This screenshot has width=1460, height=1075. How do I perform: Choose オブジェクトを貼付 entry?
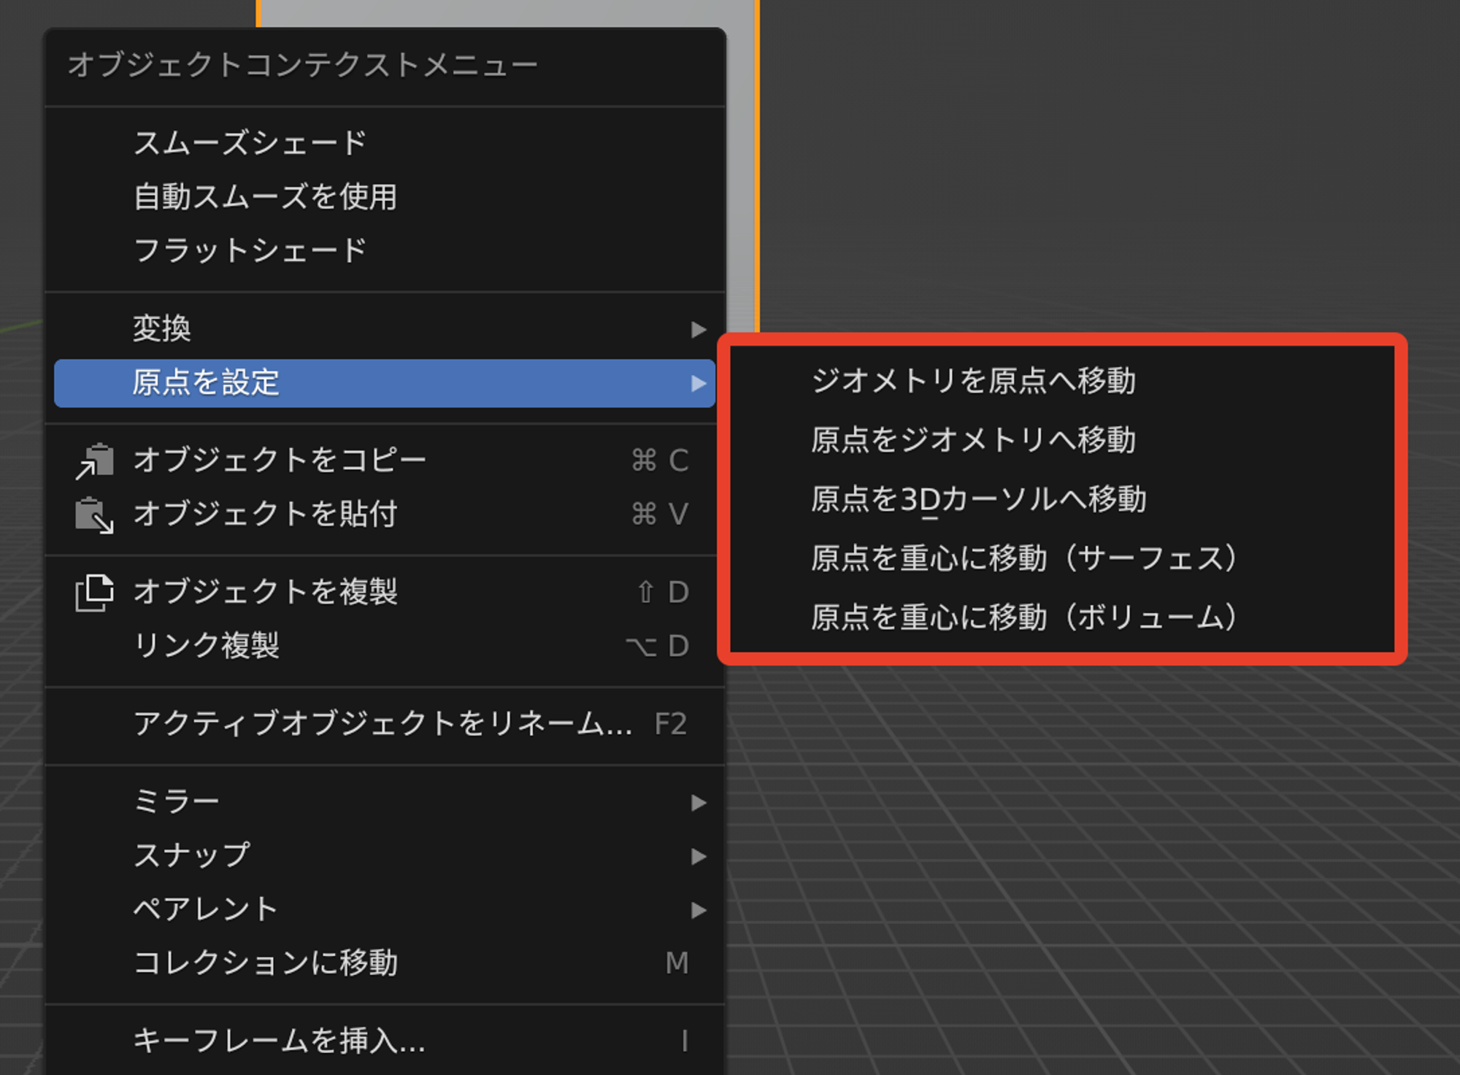pos(385,515)
